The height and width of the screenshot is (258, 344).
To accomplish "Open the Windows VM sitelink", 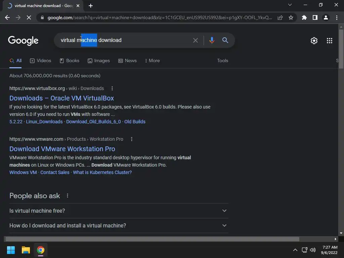I will click(x=23, y=172).
